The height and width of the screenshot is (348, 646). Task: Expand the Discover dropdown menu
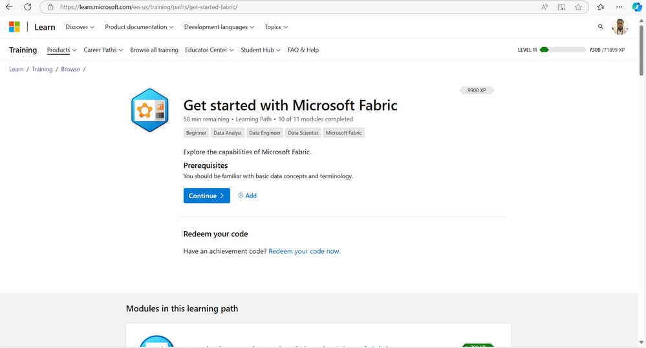(x=80, y=27)
